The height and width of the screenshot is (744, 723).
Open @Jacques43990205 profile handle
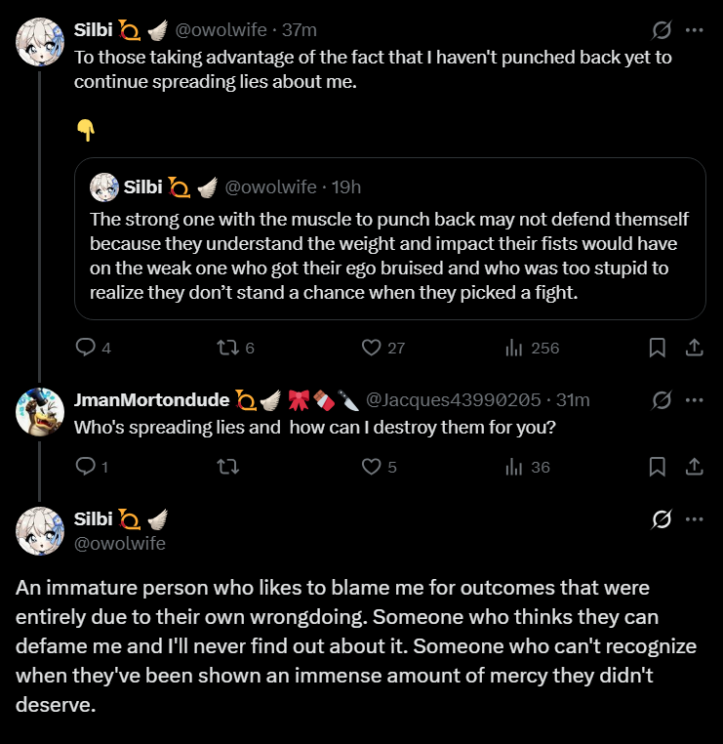click(454, 400)
